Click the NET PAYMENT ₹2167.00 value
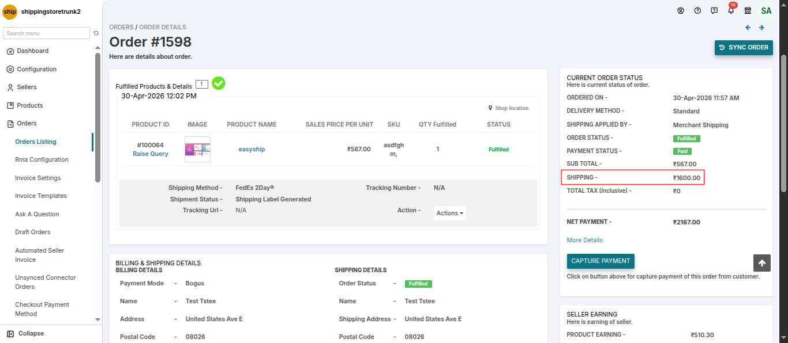 tap(686, 222)
